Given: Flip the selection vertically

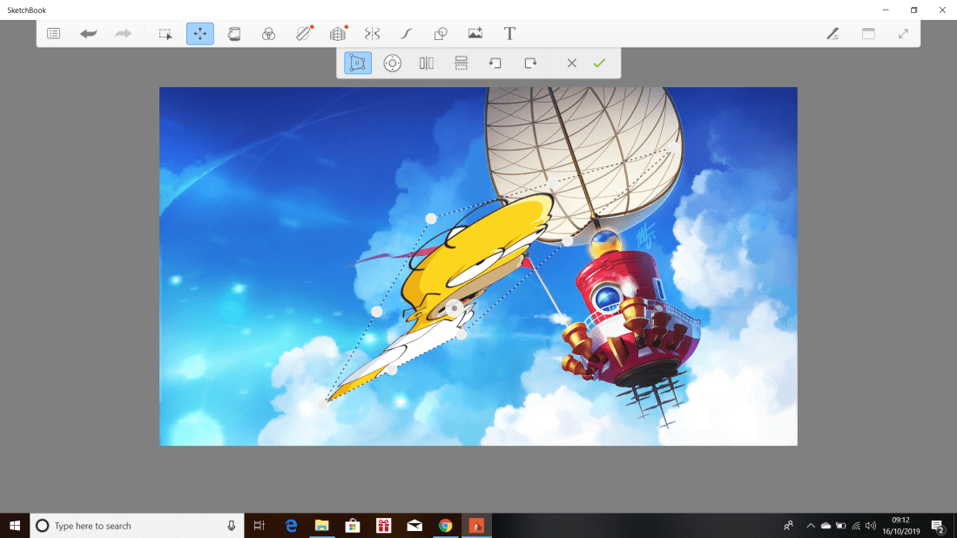Looking at the screenshot, I should click(x=460, y=63).
